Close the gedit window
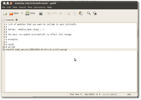 (x=11, y=3)
